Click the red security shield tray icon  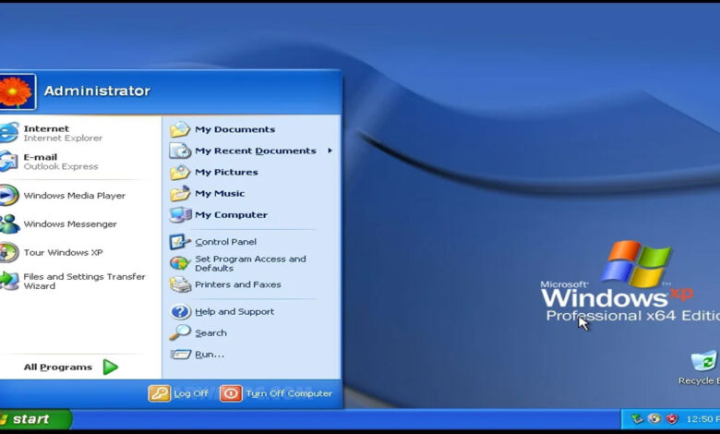tap(672, 419)
